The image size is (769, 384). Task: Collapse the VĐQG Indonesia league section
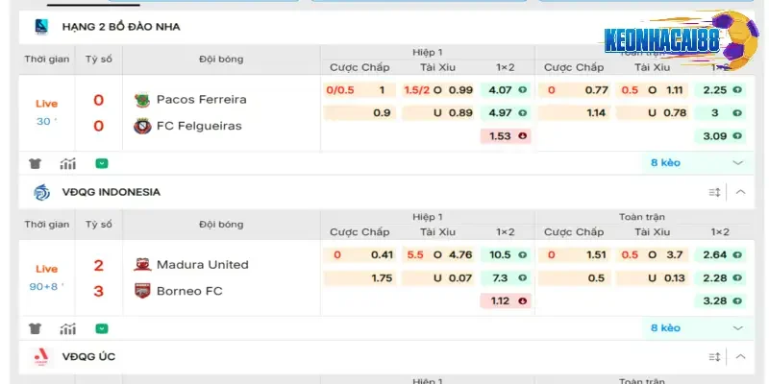740,192
